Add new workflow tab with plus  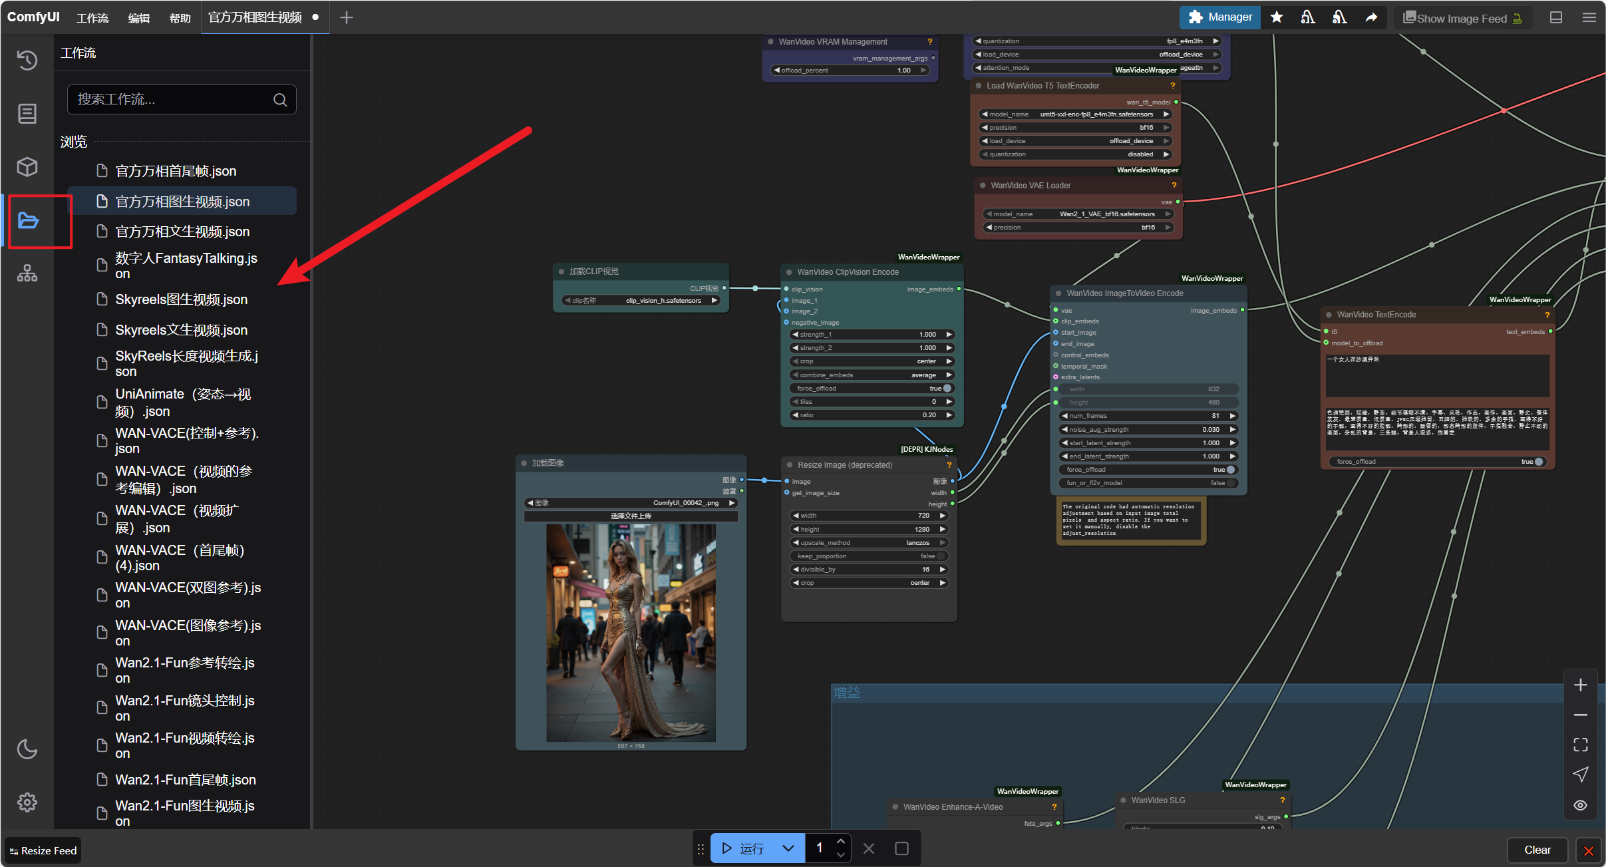tap(347, 18)
